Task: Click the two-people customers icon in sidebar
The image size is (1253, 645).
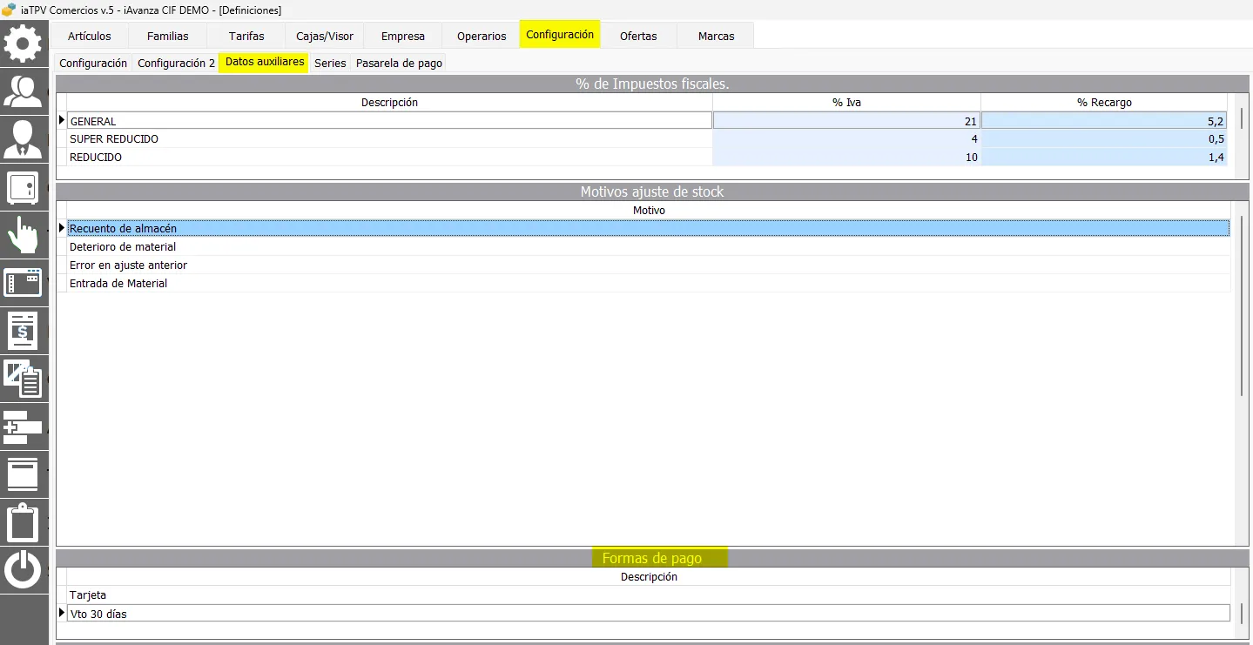Action: pos(24,91)
